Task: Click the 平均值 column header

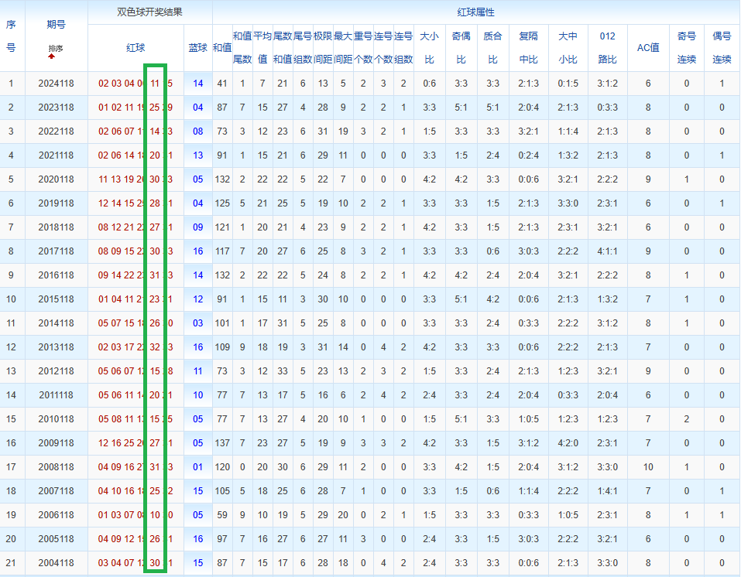Action: click(x=262, y=48)
